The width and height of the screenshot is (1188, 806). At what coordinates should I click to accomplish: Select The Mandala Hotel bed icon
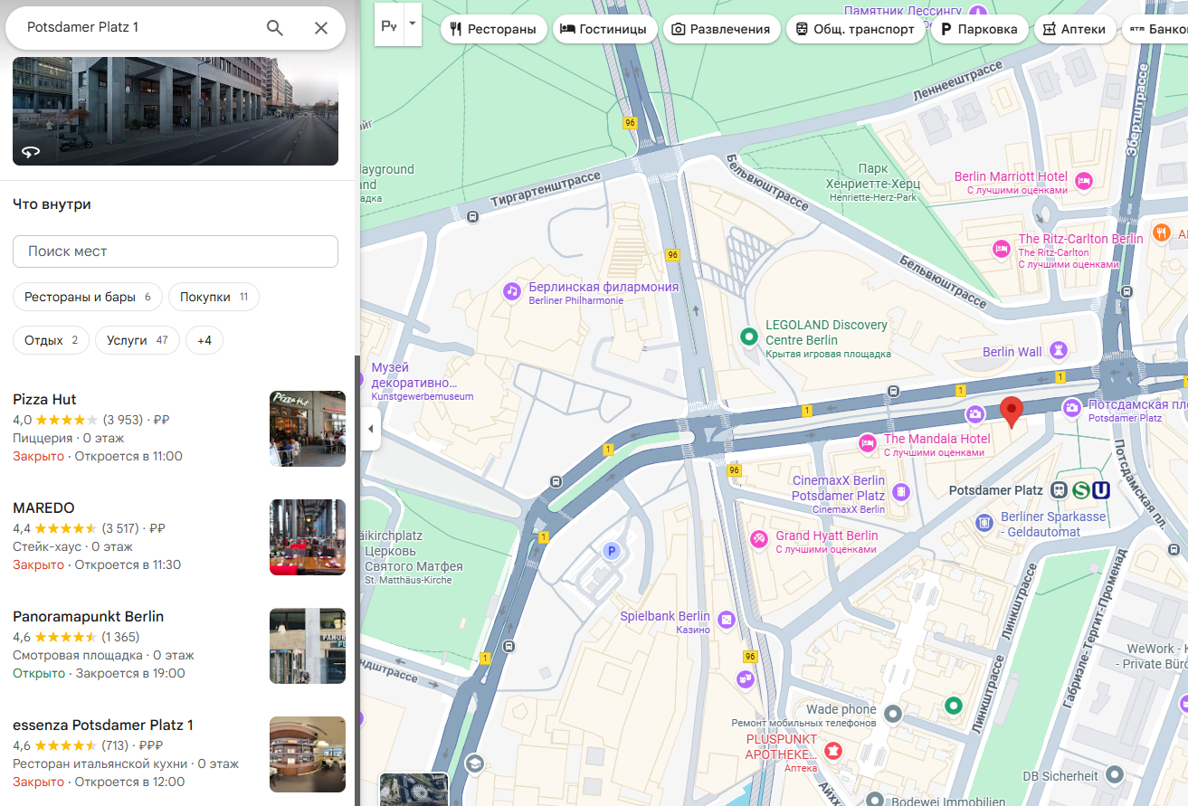[x=868, y=443]
